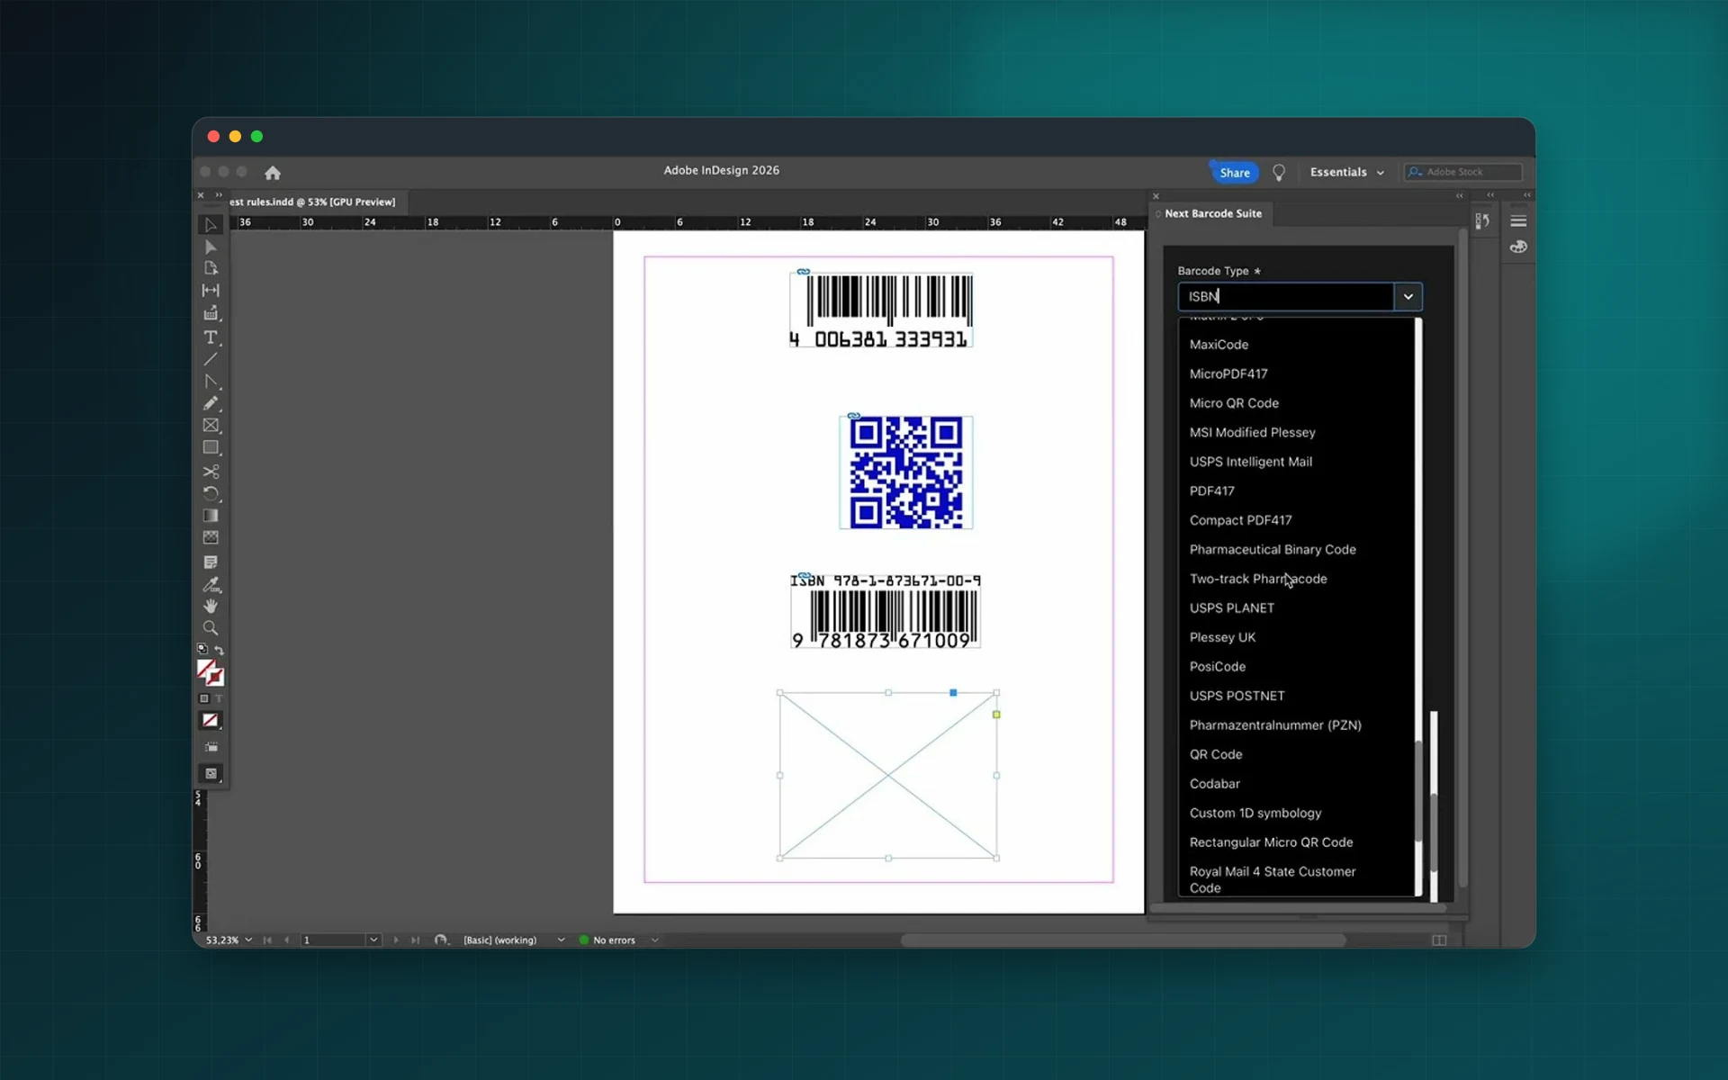Select the Pen tool
The height and width of the screenshot is (1080, 1728).
coord(211,382)
